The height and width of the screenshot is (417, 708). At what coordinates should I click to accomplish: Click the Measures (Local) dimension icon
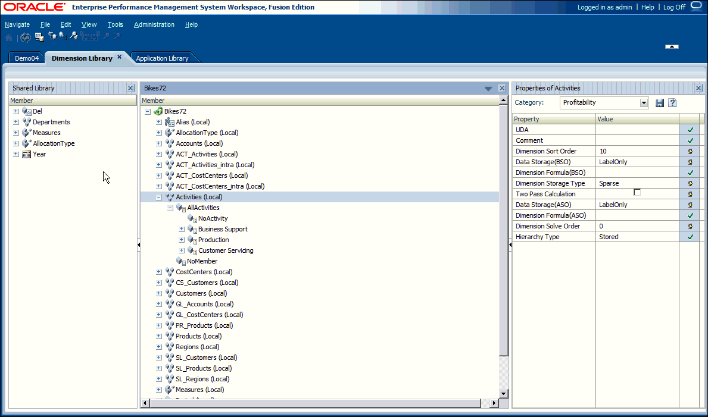point(170,390)
